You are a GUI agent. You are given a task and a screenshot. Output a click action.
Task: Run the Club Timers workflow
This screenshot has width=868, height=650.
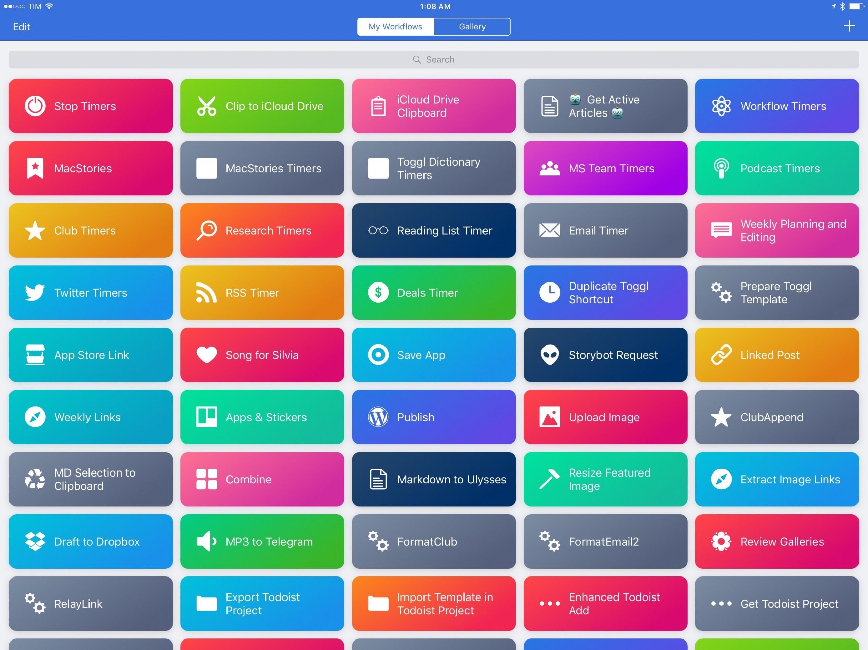(91, 231)
